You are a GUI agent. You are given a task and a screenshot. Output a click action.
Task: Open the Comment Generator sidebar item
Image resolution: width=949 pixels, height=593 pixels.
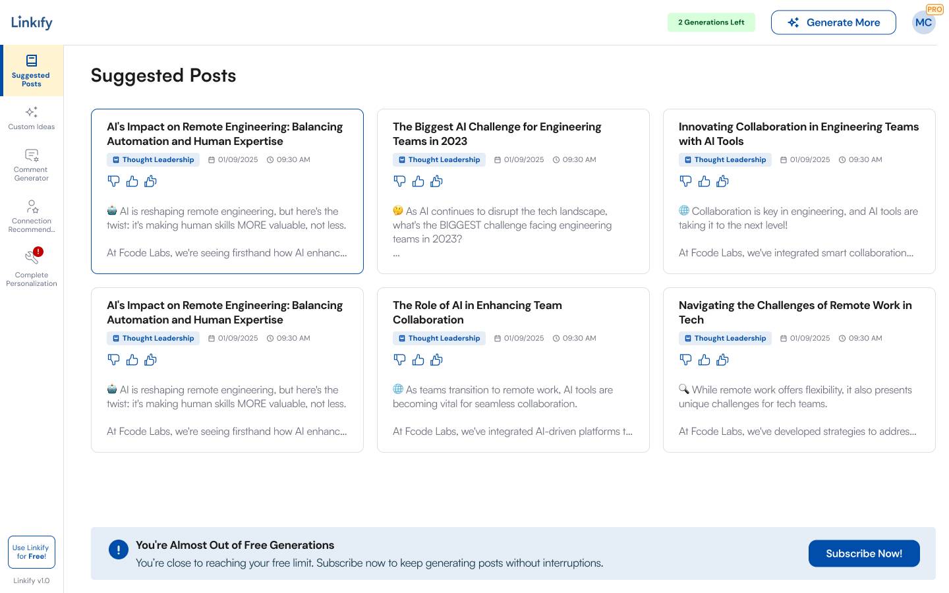pos(31,165)
